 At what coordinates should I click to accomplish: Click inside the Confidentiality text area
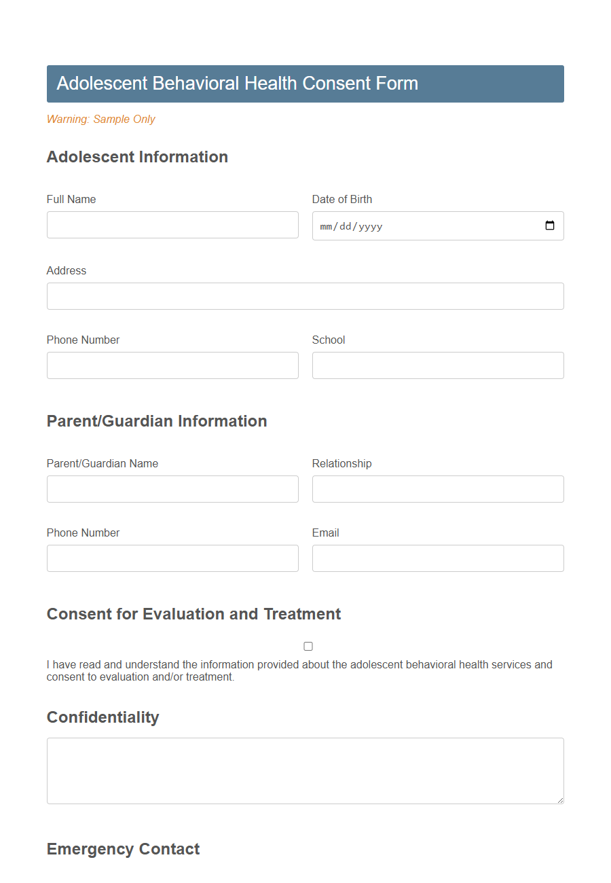point(305,770)
